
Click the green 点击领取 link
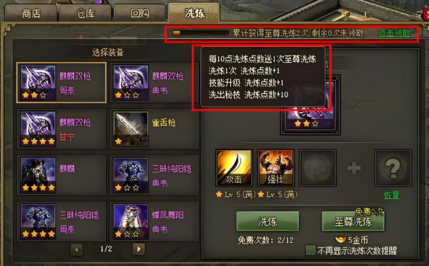point(394,33)
